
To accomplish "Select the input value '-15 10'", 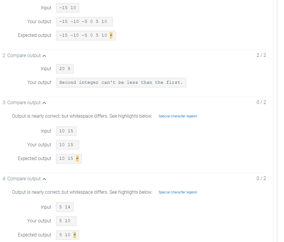I will pyautogui.click(x=67, y=8).
